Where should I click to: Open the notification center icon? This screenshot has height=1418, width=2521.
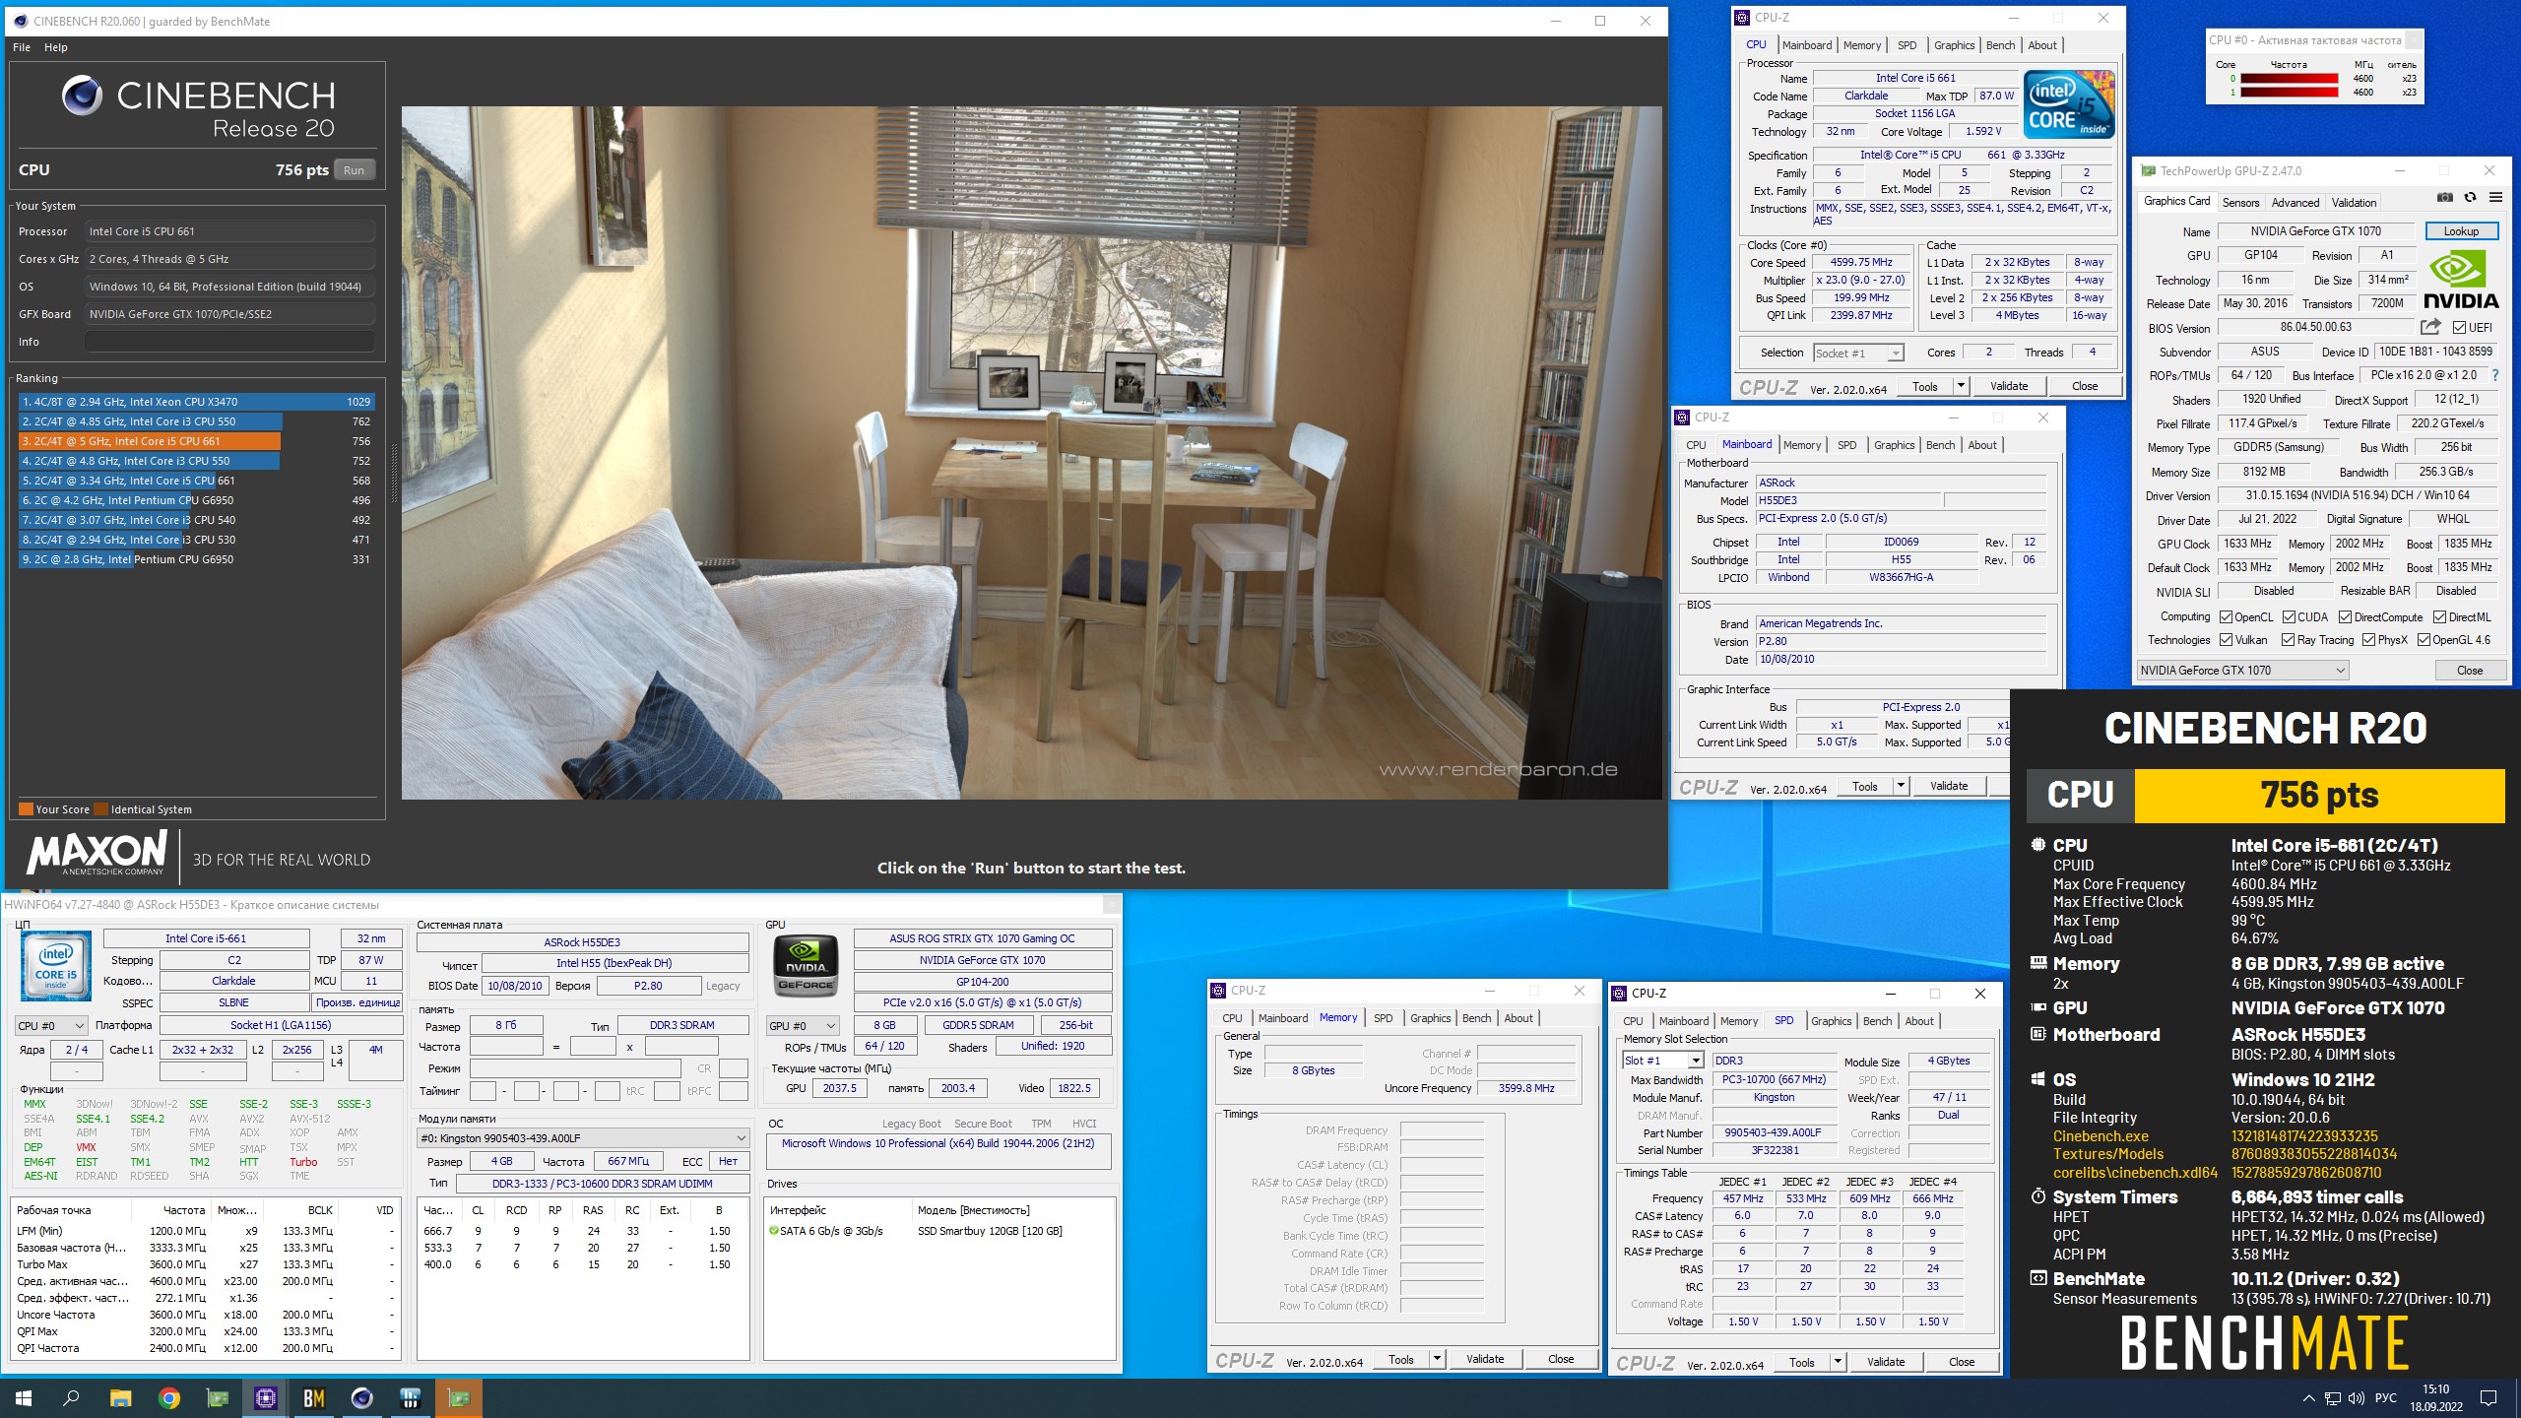pos(2489,1398)
